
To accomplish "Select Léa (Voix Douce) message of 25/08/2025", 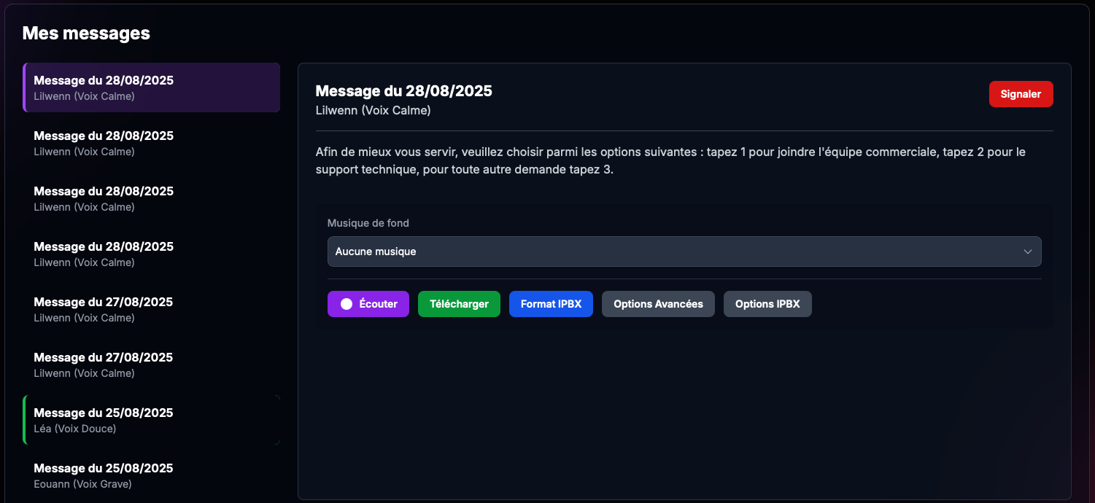I will 152,420.
